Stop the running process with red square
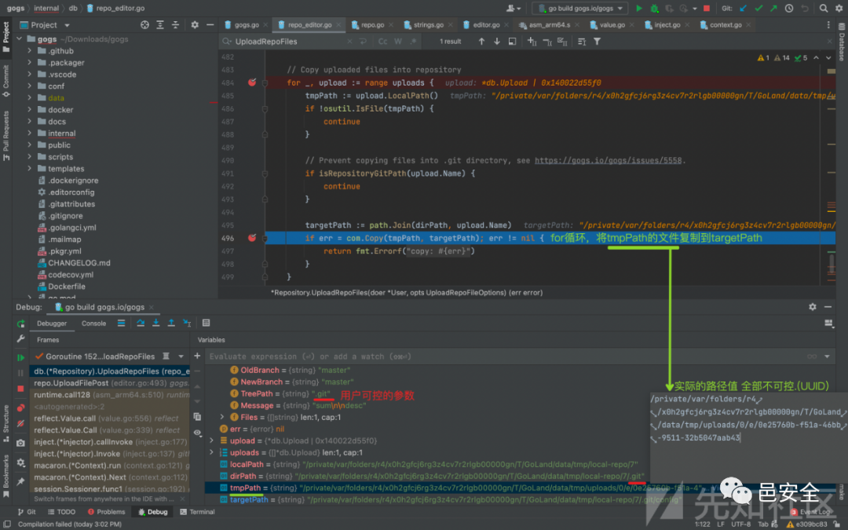Viewport: 848px width, 530px height. point(707,8)
